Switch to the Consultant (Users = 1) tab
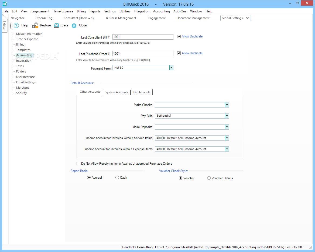 [x=78, y=18]
